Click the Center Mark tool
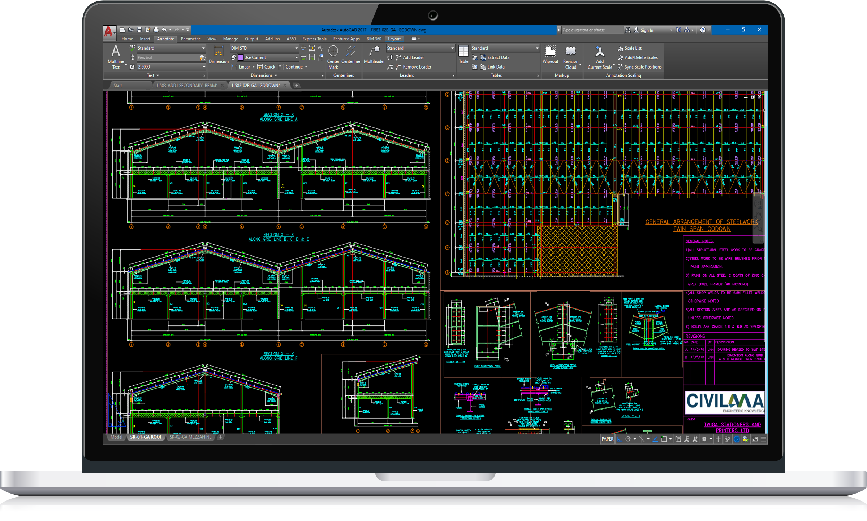The image size is (867, 521). point(333,57)
